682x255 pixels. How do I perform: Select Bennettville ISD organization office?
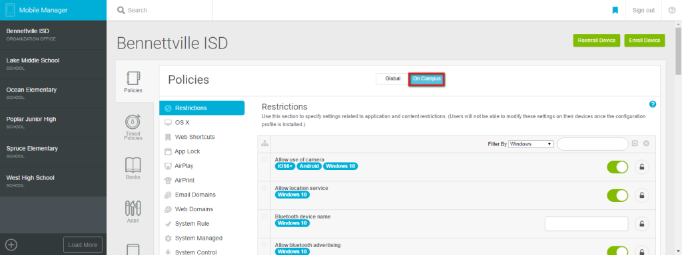click(x=53, y=35)
